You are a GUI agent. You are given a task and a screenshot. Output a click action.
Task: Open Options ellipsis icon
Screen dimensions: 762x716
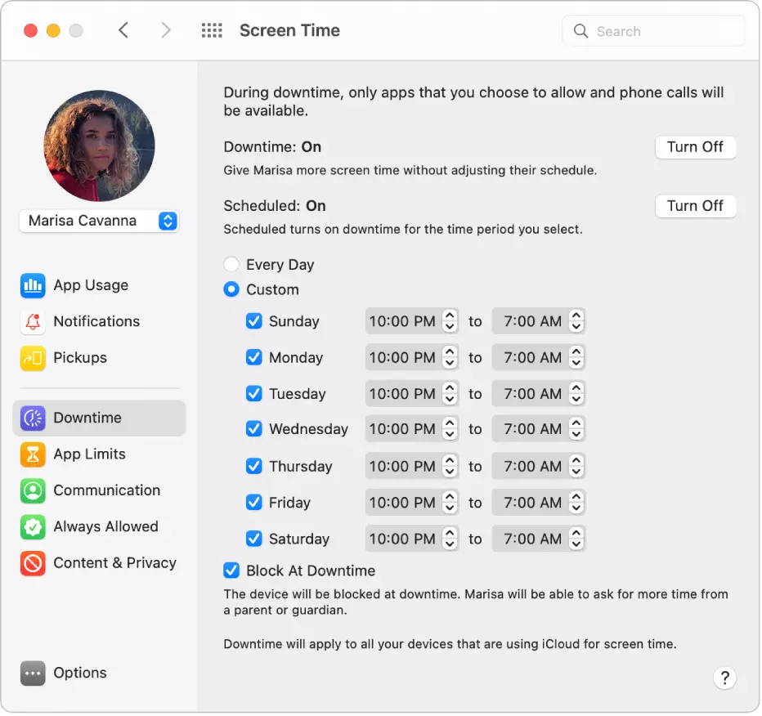coord(33,673)
